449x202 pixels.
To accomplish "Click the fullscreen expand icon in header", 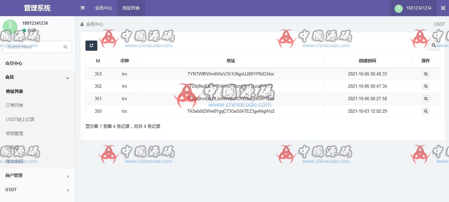I will click(443, 8).
